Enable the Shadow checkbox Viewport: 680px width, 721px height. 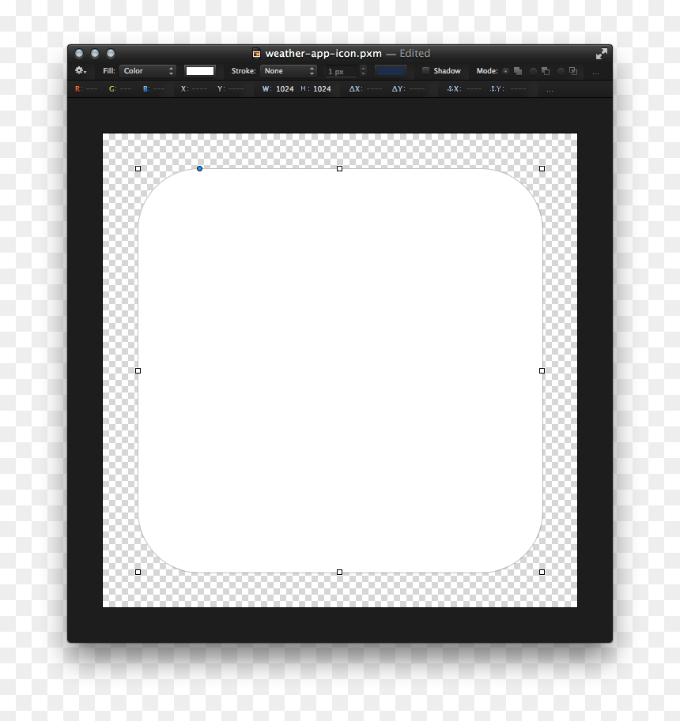(426, 70)
